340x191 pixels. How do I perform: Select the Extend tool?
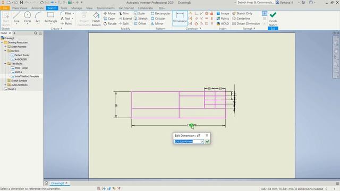(x=125, y=19)
